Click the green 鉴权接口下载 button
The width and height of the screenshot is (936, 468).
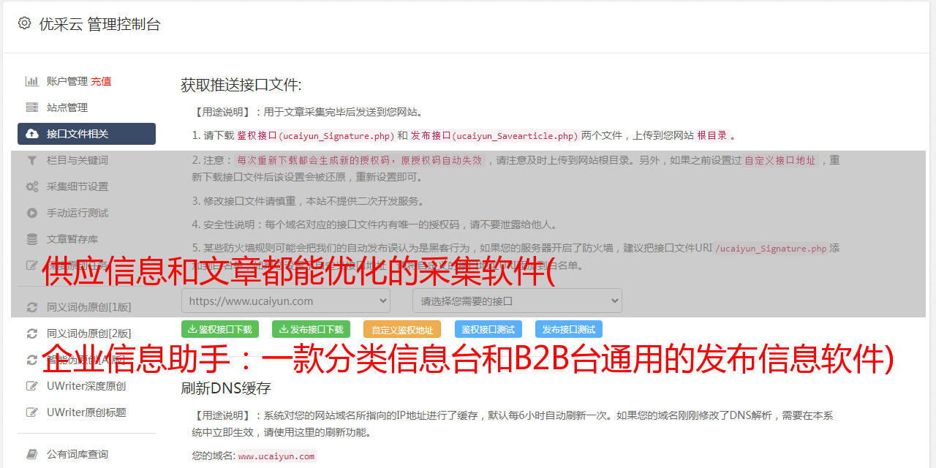(x=220, y=329)
